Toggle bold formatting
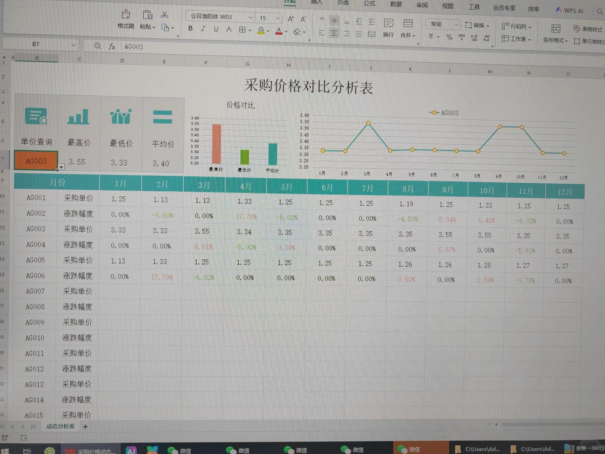Viewport: 605px width, 454px height. point(190,29)
